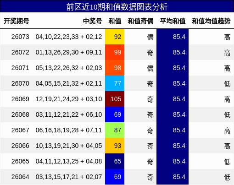Click parity 奇 in row 26069

tap(150, 99)
